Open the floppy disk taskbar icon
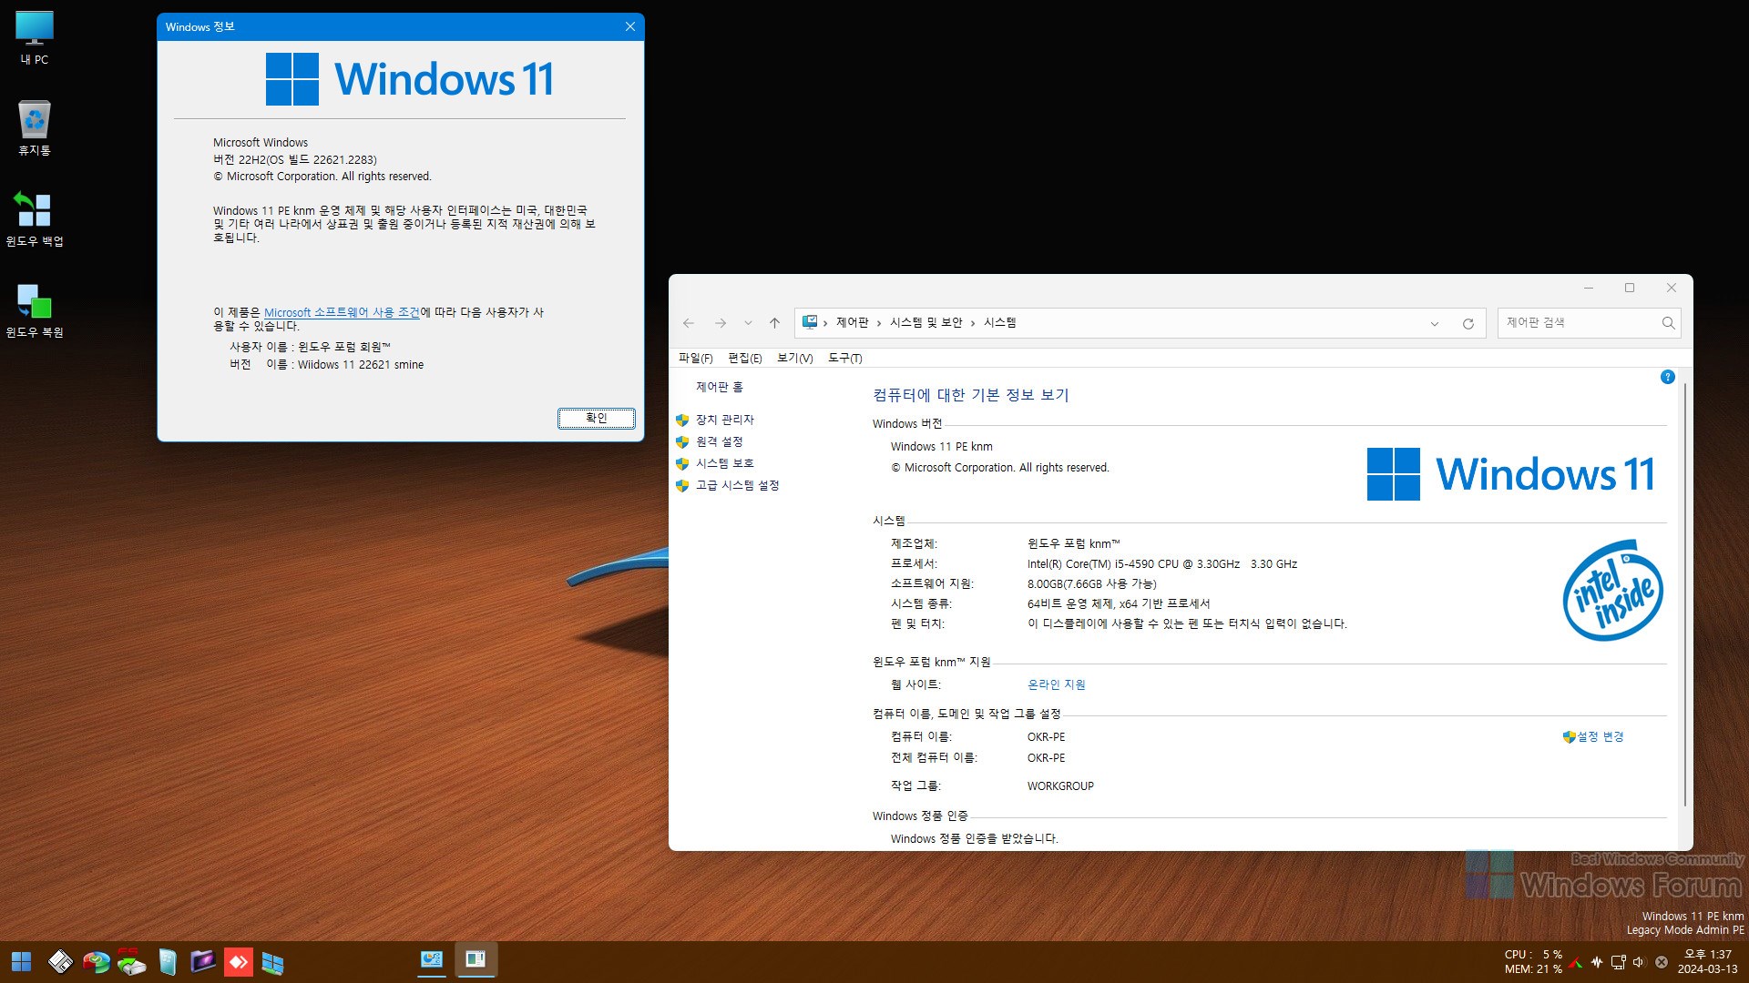This screenshot has height=983, width=1749. pos(60,961)
